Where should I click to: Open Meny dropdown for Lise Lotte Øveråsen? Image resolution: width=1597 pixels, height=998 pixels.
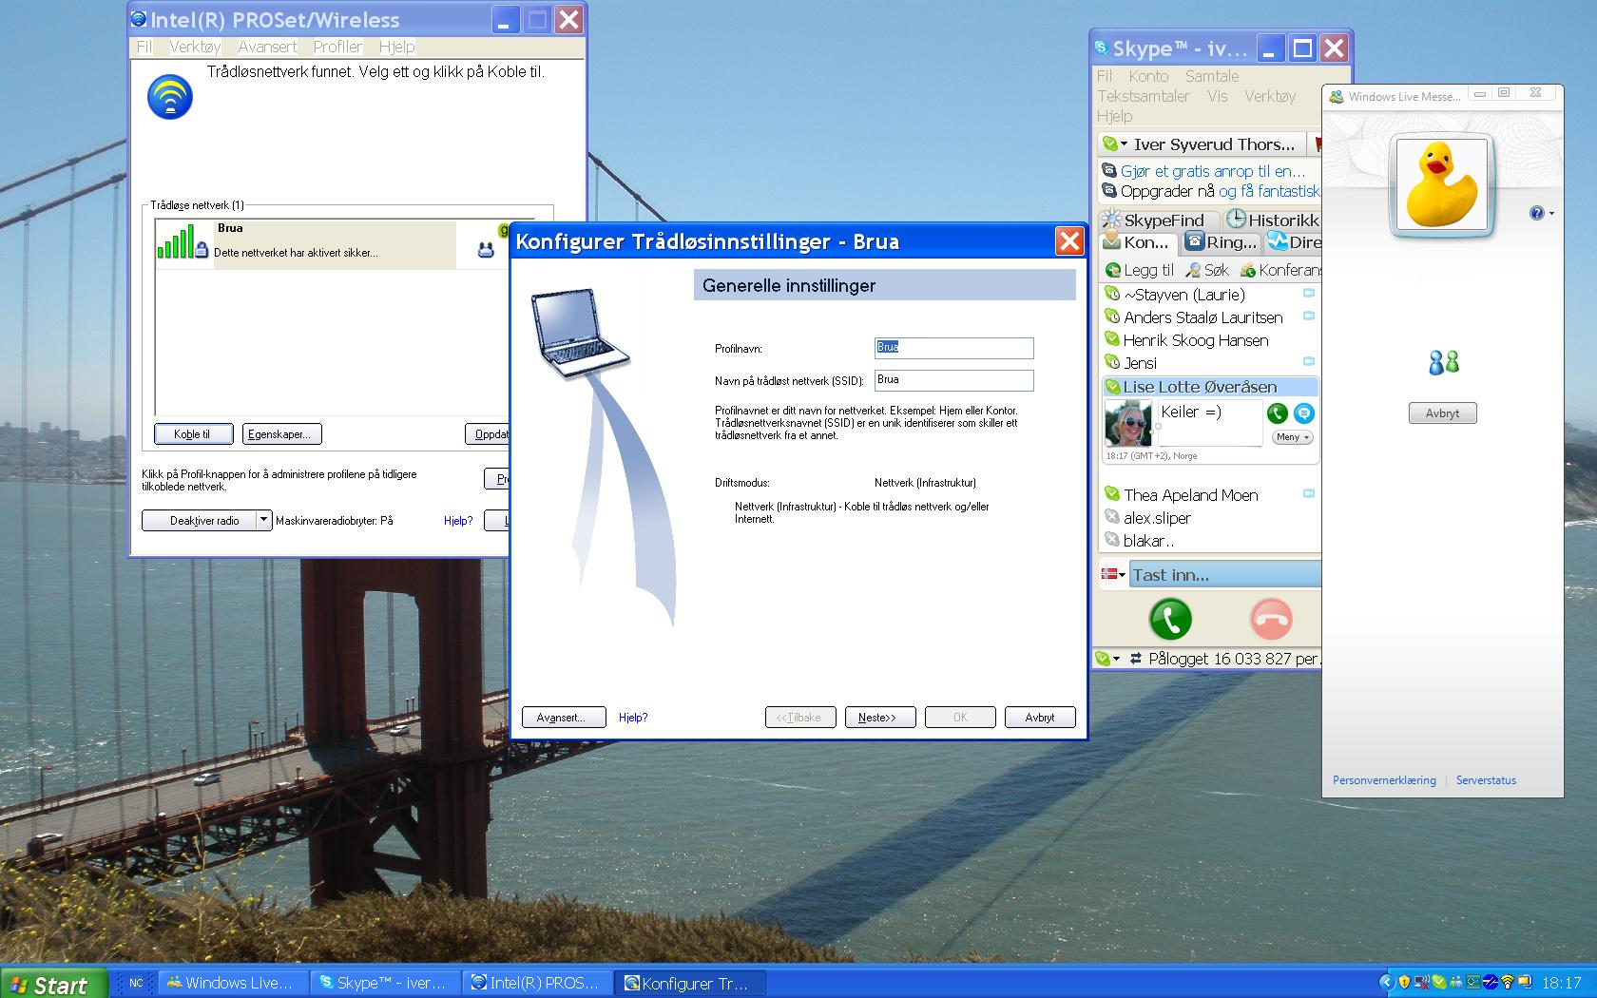point(1293,437)
